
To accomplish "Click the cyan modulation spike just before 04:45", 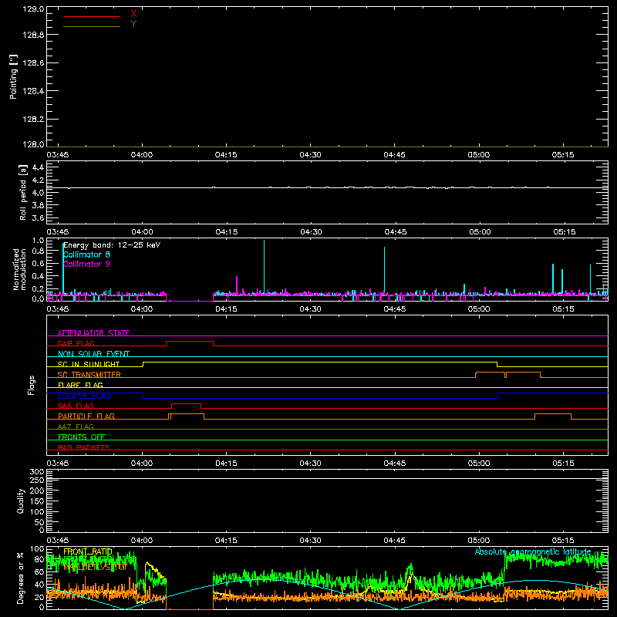I will pyautogui.click(x=384, y=269).
